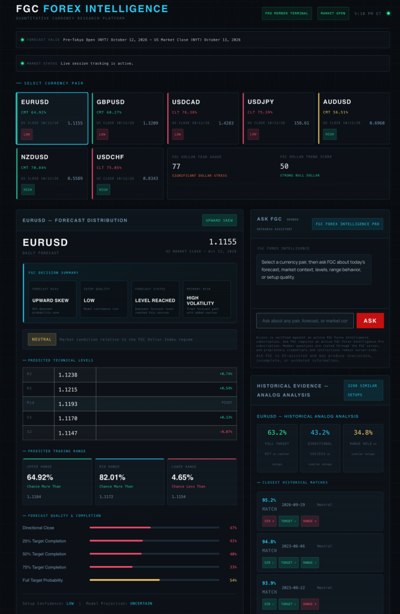Viewport: 400px width, 614px height.
Task: Click the 63.2% Full Target Hit stat card
Action: (277, 448)
